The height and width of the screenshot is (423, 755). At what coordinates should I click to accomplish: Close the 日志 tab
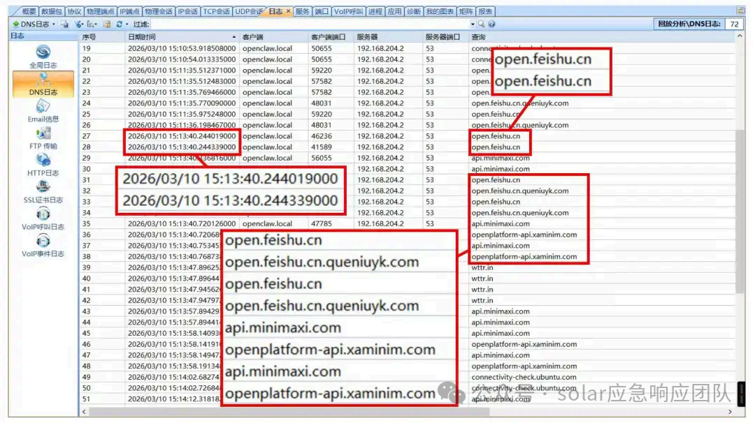pyautogui.click(x=288, y=11)
